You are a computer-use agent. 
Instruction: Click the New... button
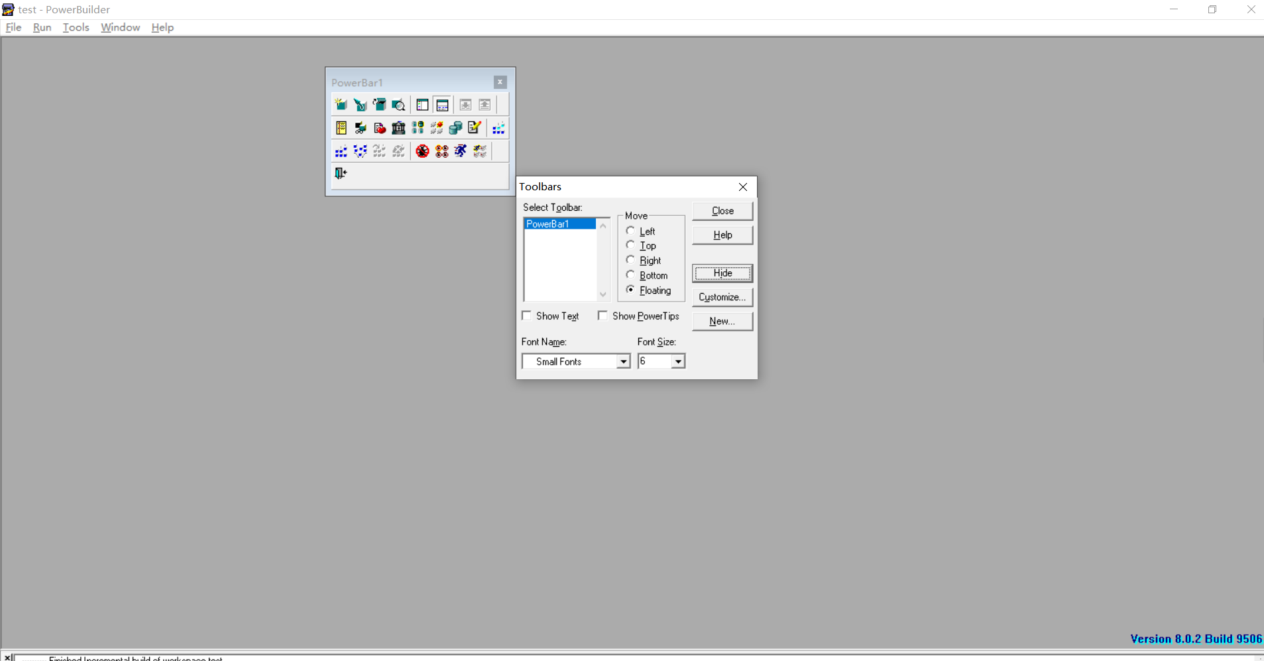pyautogui.click(x=722, y=321)
